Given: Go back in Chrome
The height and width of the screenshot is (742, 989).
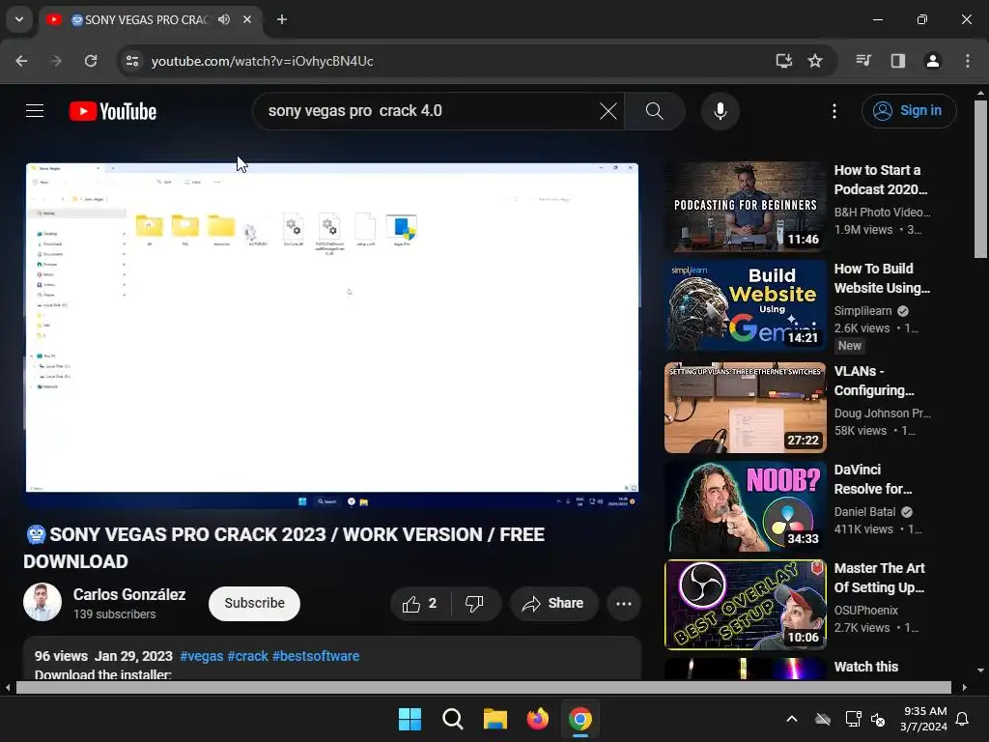Looking at the screenshot, I should (21, 61).
